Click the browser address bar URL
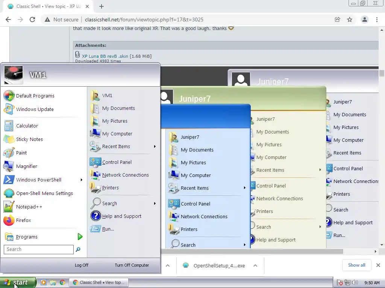 144,19
